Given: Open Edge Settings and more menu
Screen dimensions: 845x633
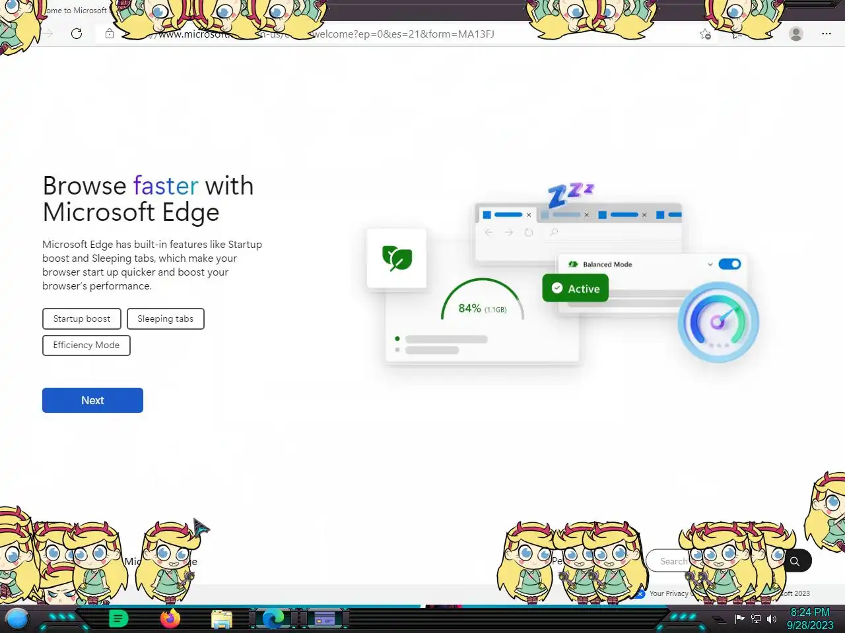Looking at the screenshot, I should pyautogui.click(x=827, y=34).
